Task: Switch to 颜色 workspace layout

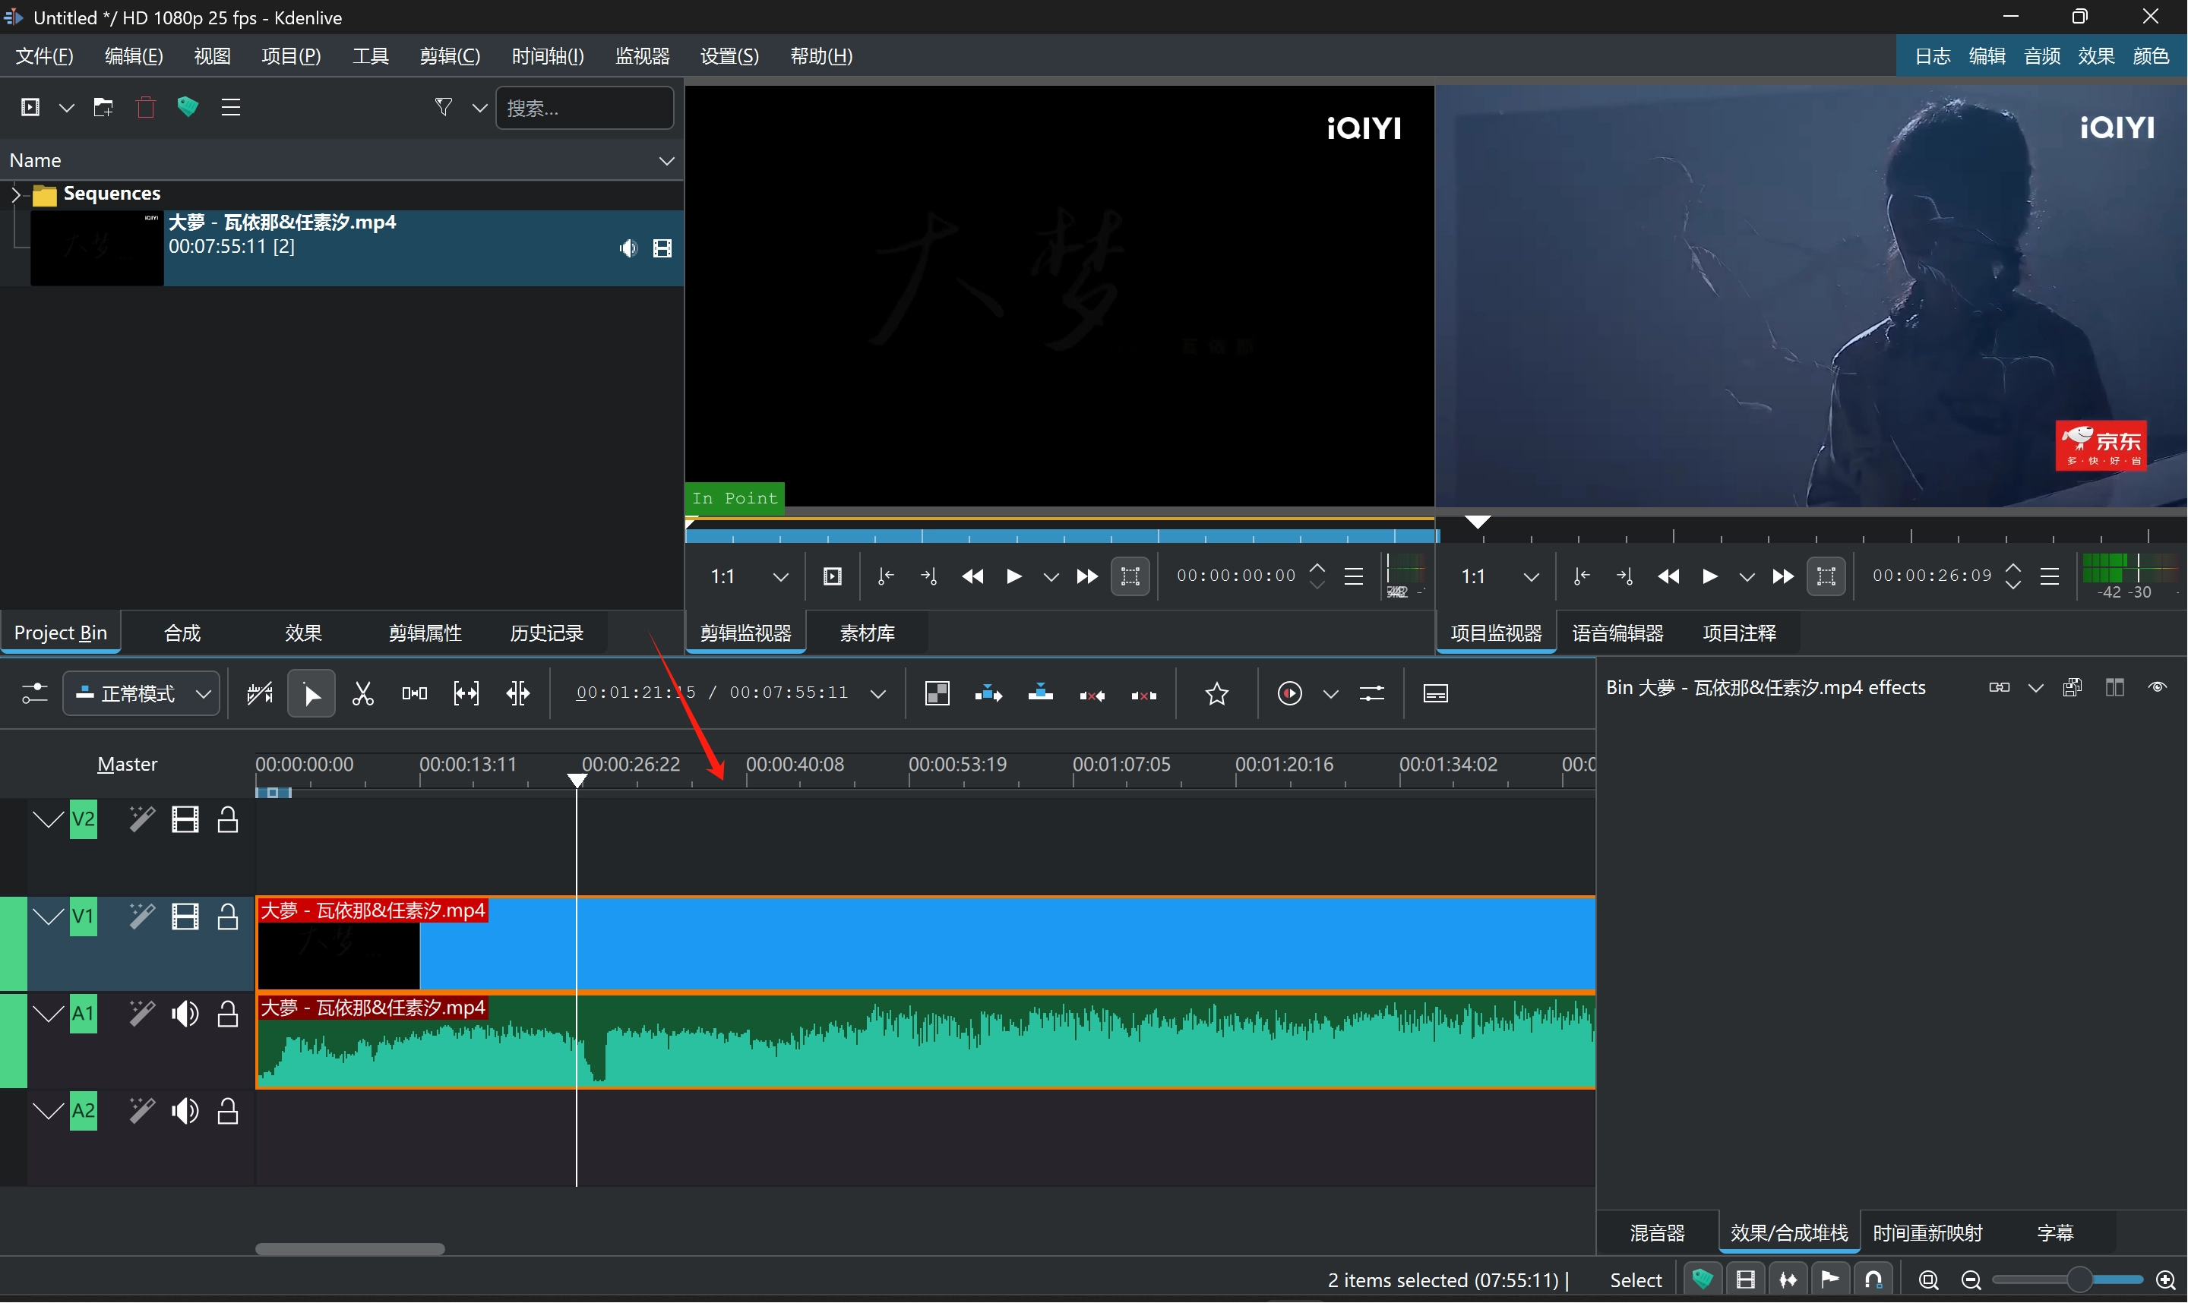Action: coord(2150,56)
